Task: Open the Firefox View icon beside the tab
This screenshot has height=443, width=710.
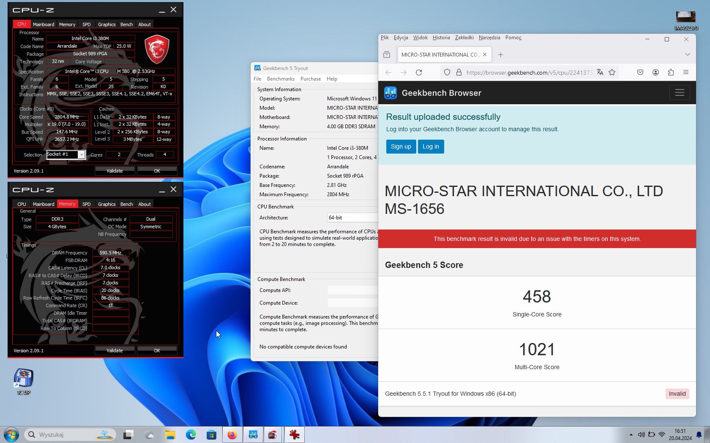Action: tap(387, 54)
